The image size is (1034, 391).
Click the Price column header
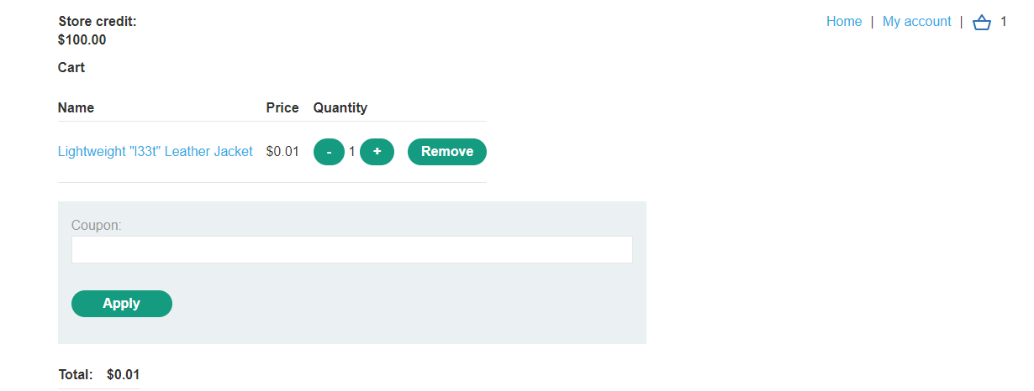[282, 107]
